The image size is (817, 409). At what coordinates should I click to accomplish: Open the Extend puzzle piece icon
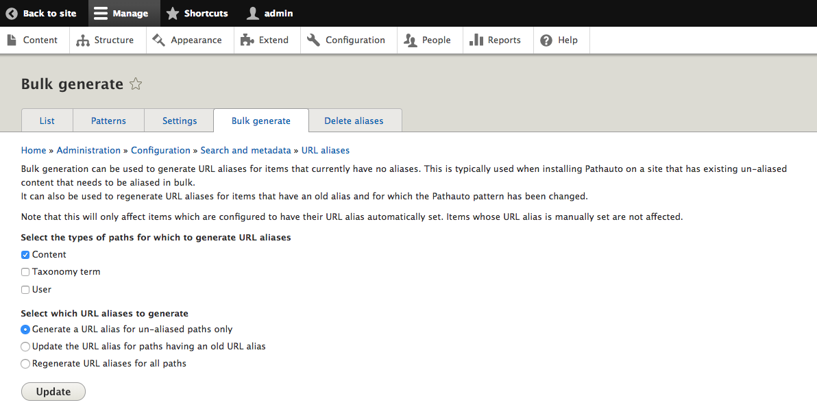(x=247, y=40)
